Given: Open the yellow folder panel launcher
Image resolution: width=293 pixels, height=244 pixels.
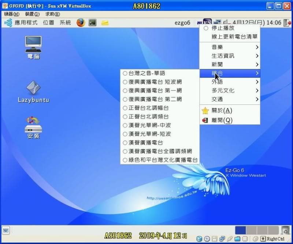Looking at the screenshot, I should pyautogui.click(x=105, y=23).
